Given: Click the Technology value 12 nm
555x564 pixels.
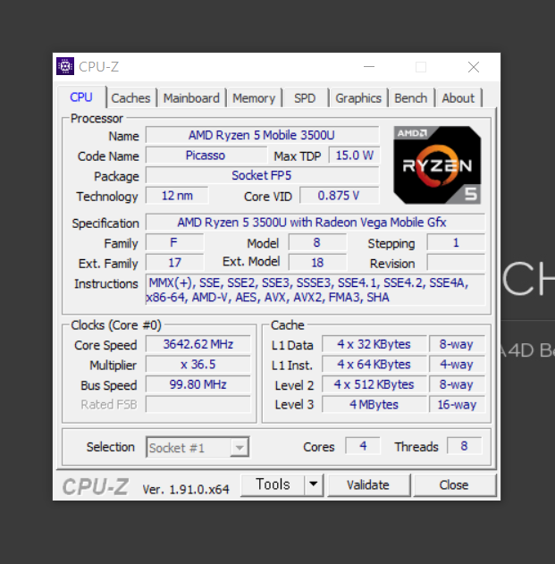Looking at the screenshot, I should tap(177, 196).
